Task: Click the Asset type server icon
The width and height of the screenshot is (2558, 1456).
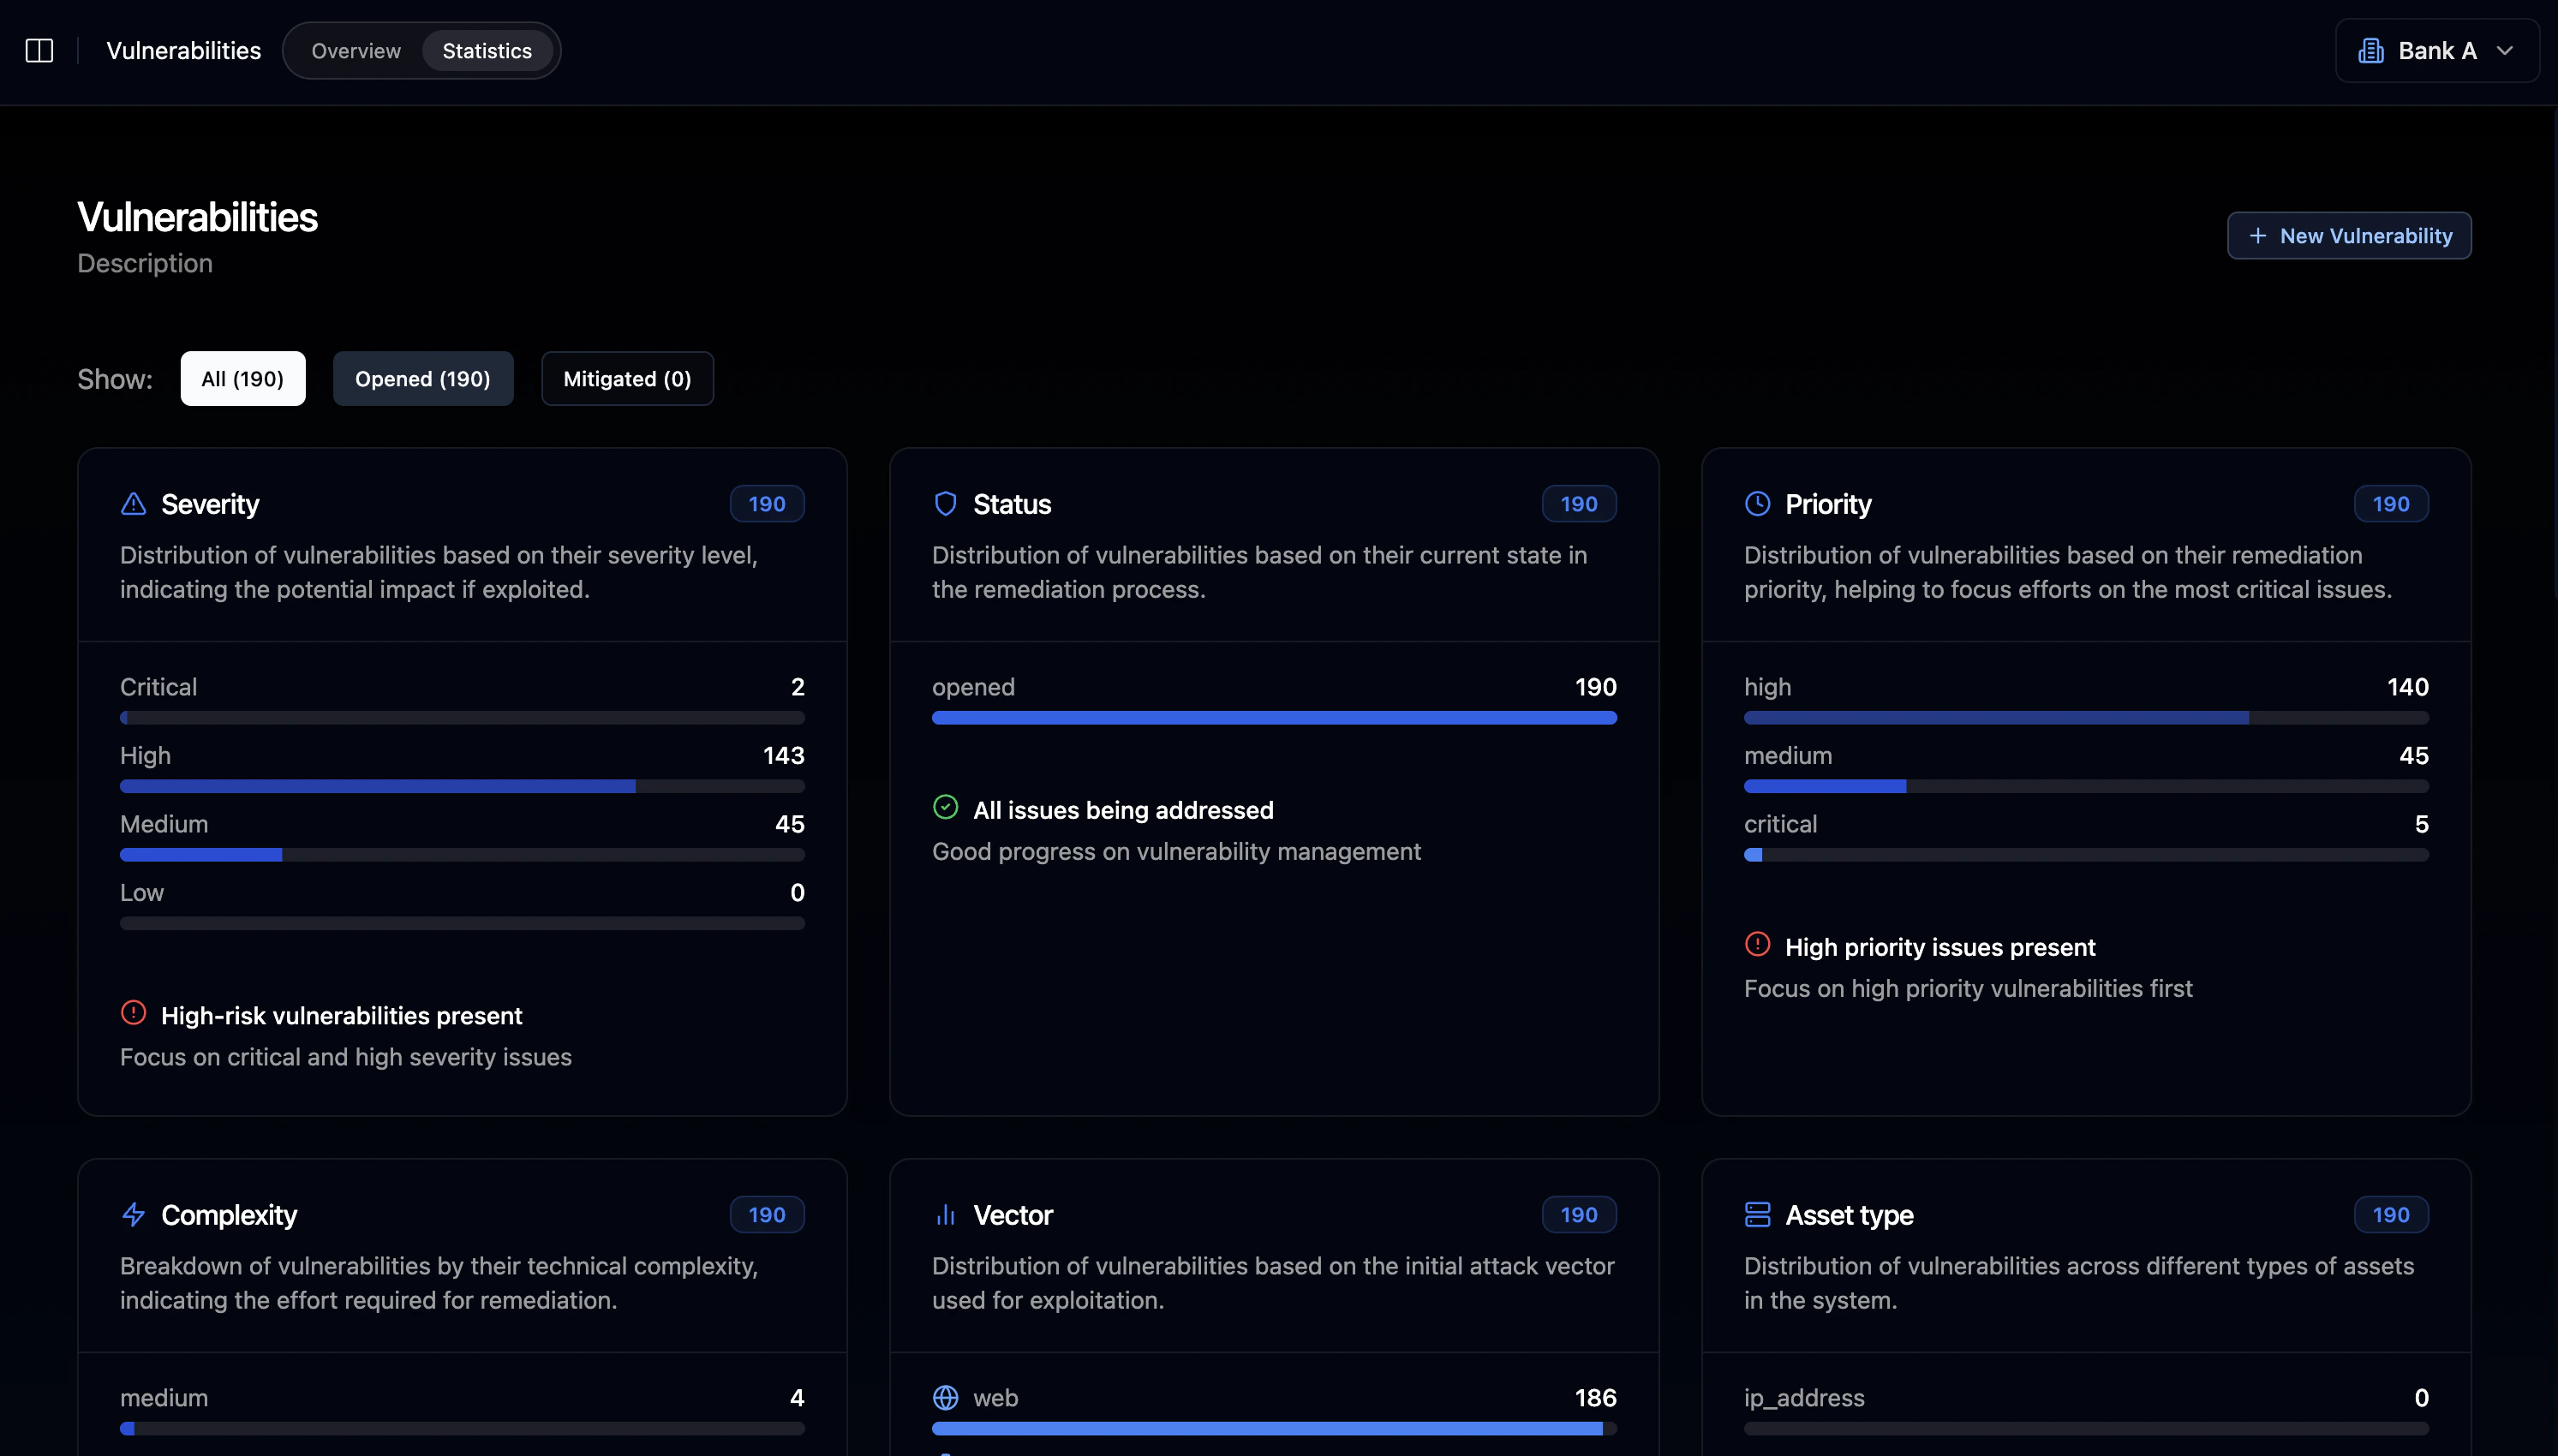Action: click(1757, 1215)
